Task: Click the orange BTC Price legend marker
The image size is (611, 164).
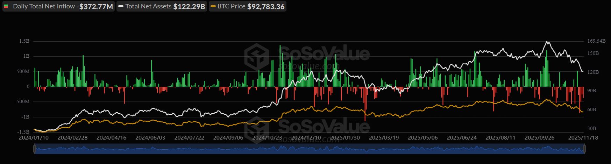Action: click(x=213, y=6)
